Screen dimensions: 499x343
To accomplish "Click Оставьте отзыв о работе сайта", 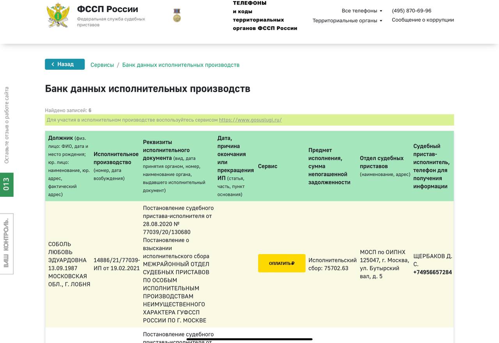I will point(7,125).
